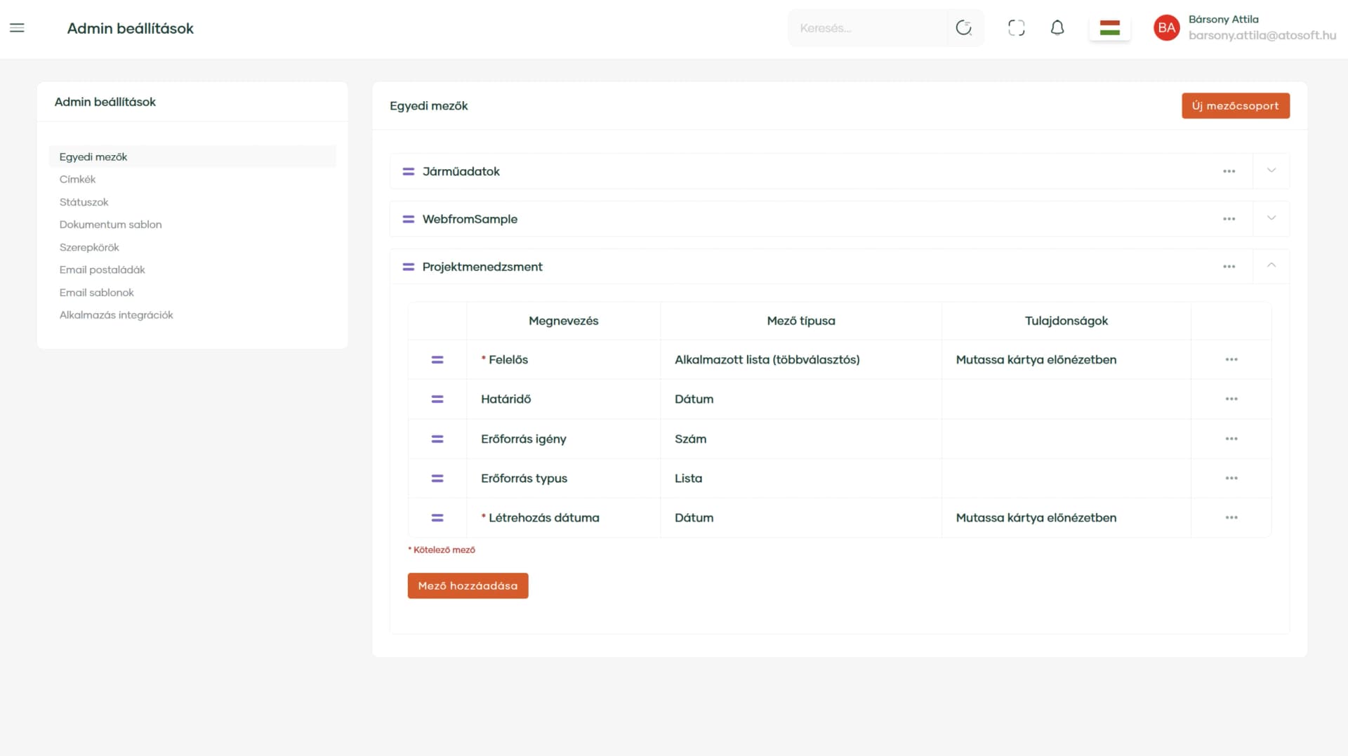Click drag handle of Felelős row
The image size is (1348, 756).
coord(437,359)
